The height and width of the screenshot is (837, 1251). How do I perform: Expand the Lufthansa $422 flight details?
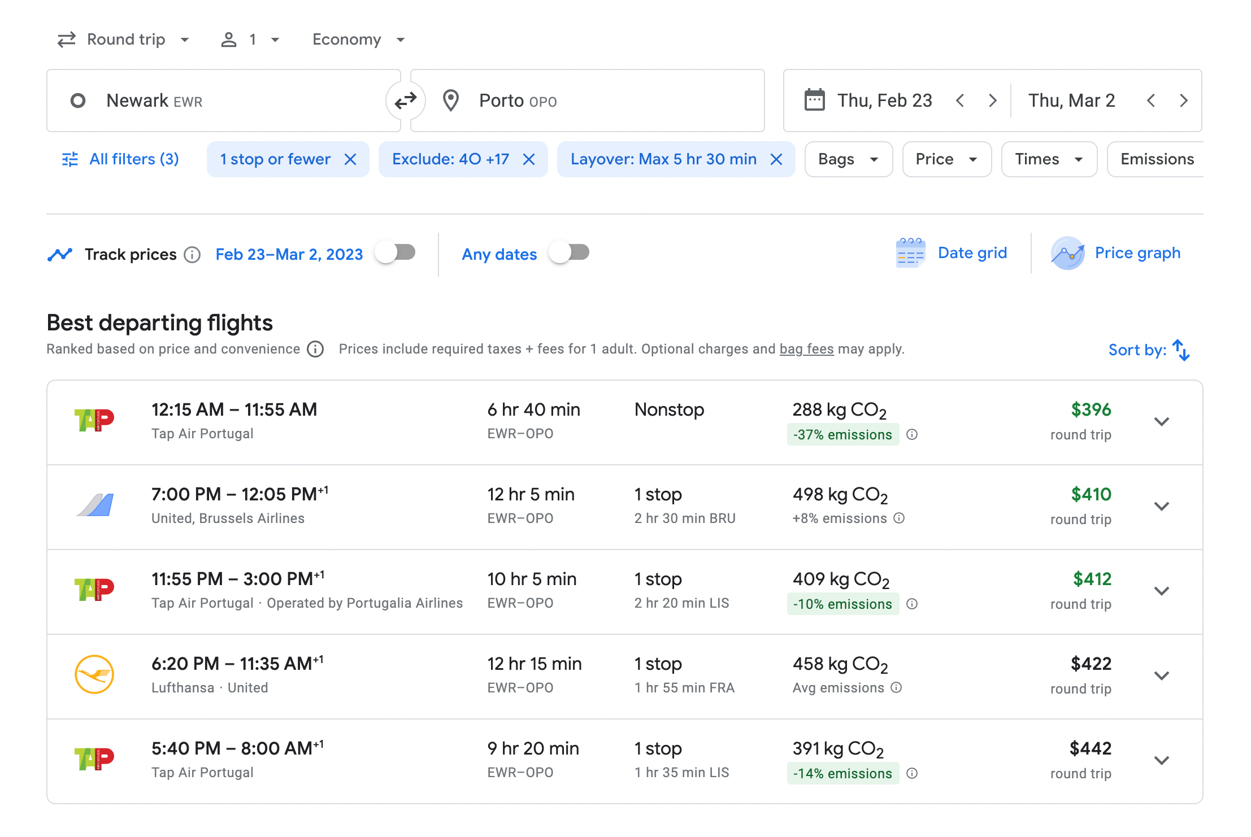(x=1161, y=676)
